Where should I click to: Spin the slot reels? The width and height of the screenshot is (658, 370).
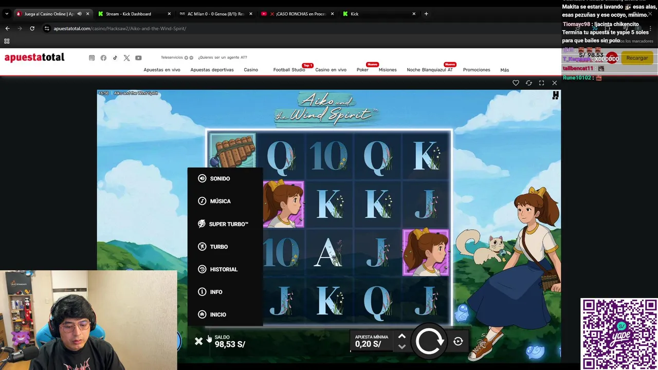pyautogui.click(x=429, y=341)
